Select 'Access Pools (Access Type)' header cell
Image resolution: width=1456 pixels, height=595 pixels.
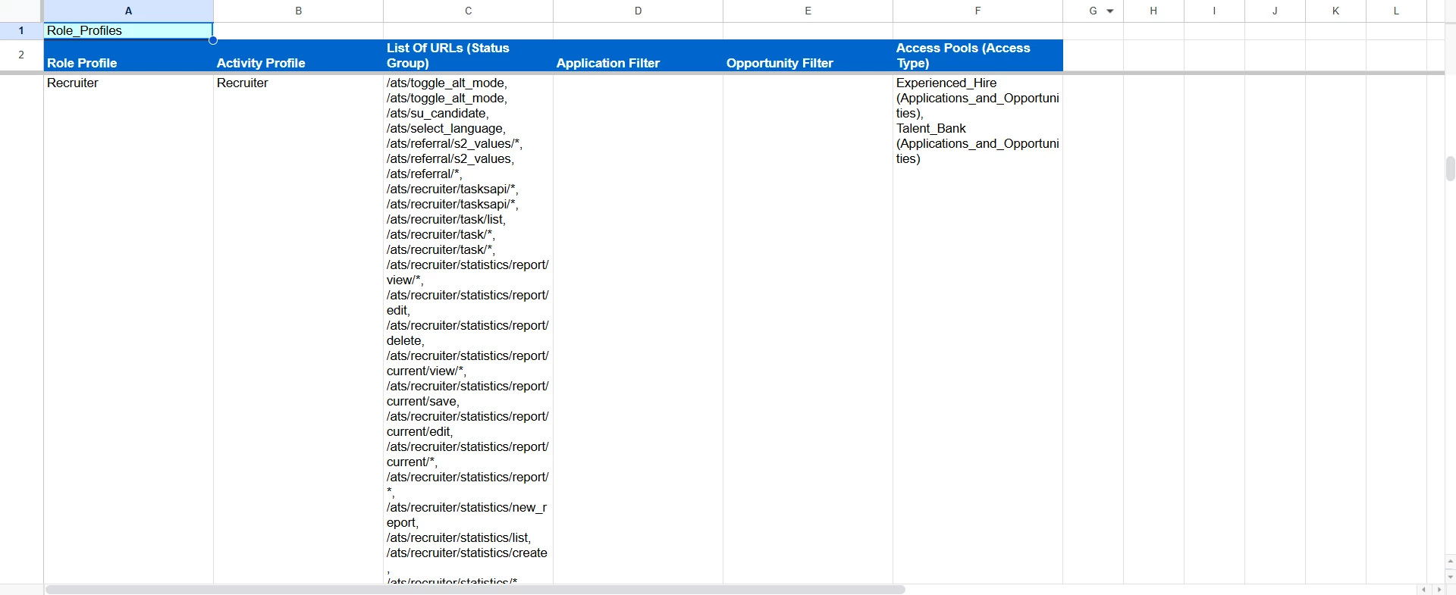977,56
